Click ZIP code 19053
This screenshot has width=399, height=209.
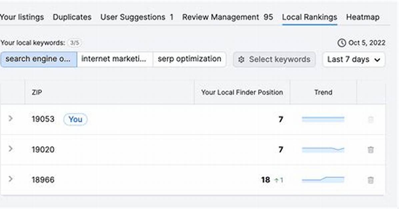coord(43,119)
